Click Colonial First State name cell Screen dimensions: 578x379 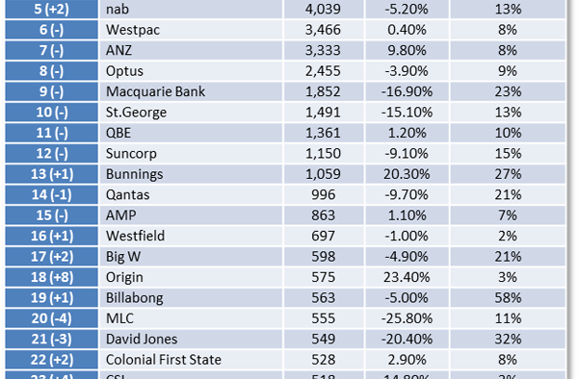(x=191, y=360)
